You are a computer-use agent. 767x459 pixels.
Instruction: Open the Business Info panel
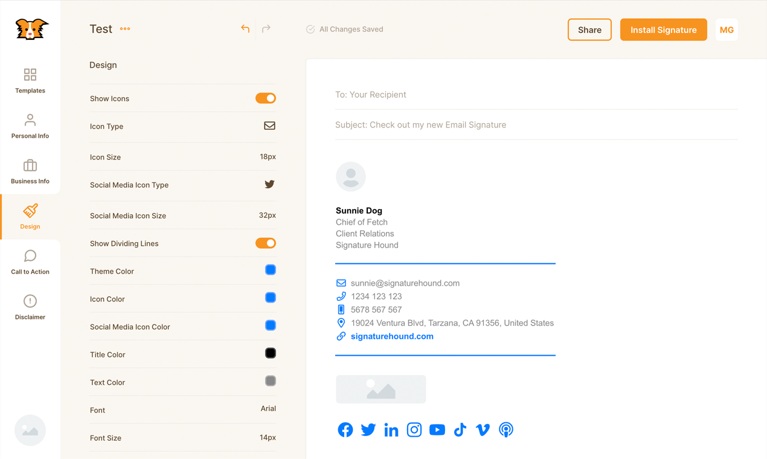[x=30, y=171]
